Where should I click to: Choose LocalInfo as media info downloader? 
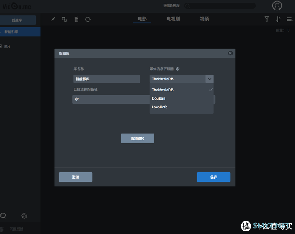click(x=181, y=107)
